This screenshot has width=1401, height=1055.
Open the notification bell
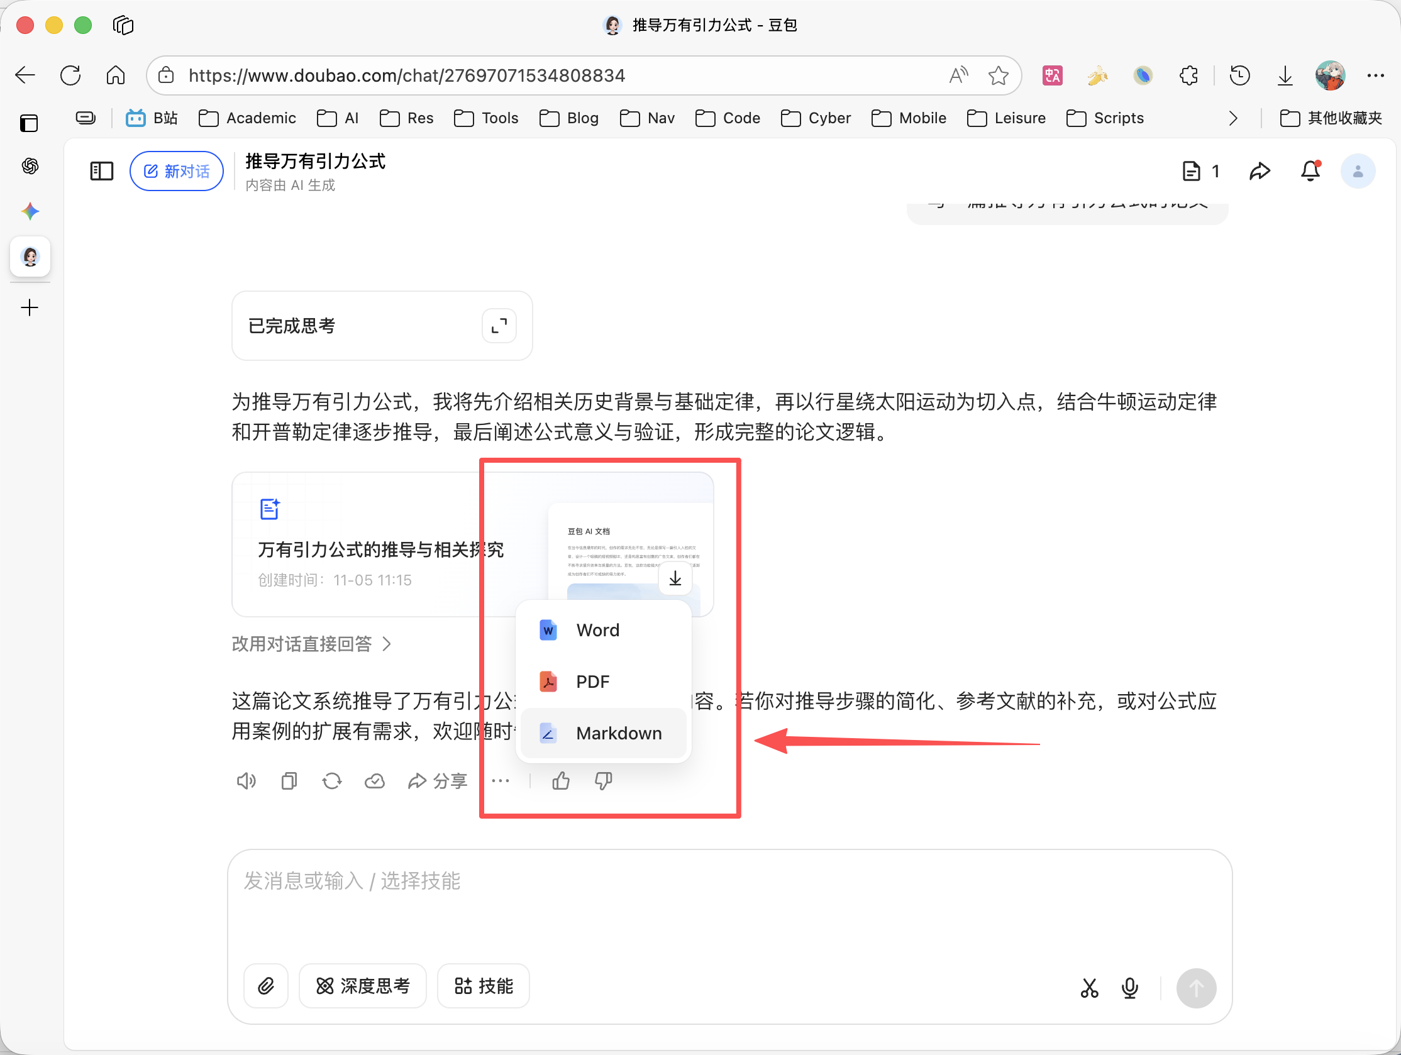point(1310,171)
